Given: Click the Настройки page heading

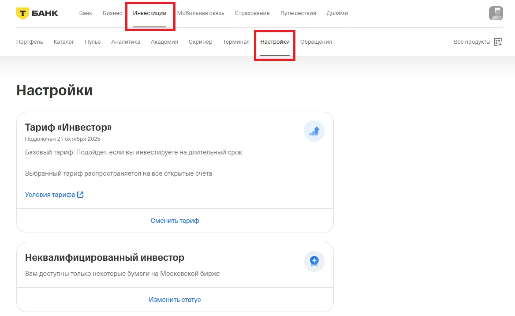Looking at the screenshot, I should coord(55,90).
